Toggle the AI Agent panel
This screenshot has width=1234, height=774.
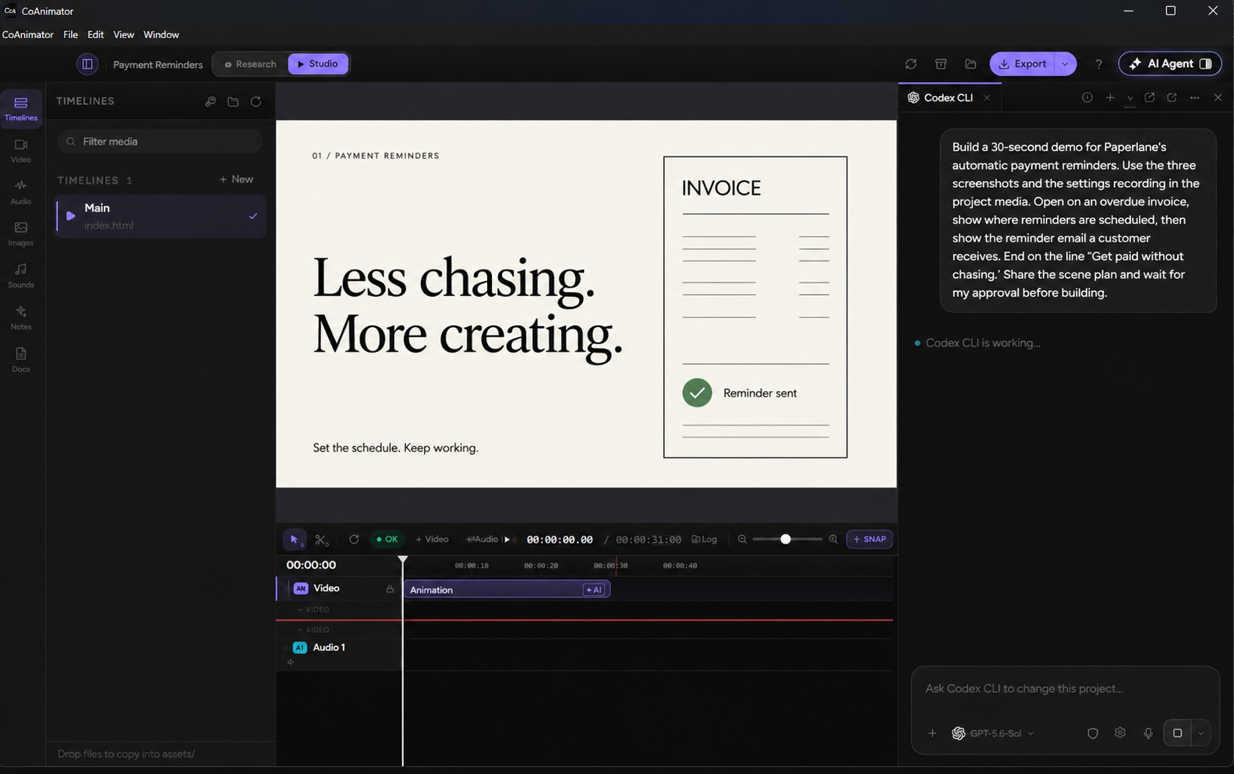1170,64
